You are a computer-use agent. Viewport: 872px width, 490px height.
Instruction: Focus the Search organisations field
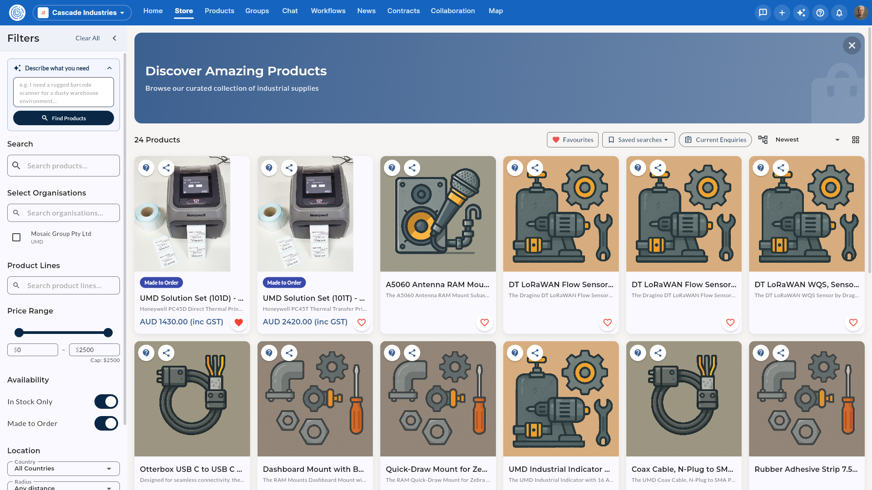coord(64,213)
